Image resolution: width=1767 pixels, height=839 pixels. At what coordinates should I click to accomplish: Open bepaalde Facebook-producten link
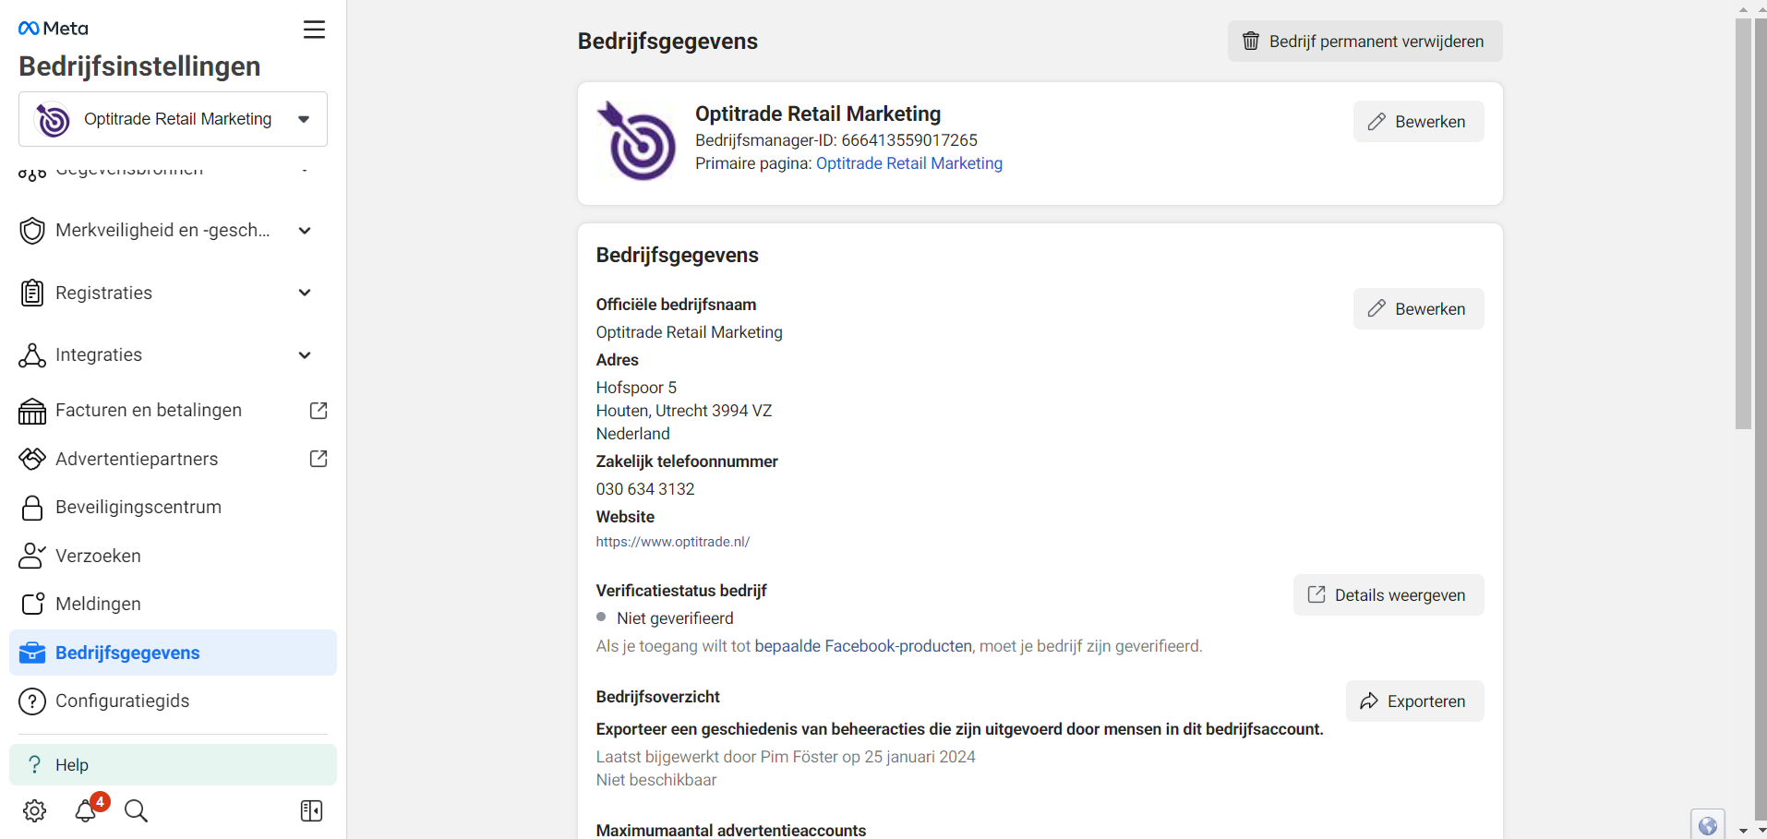click(863, 646)
